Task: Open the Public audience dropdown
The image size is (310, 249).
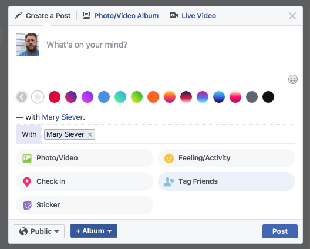Action: (x=39, y=231)
